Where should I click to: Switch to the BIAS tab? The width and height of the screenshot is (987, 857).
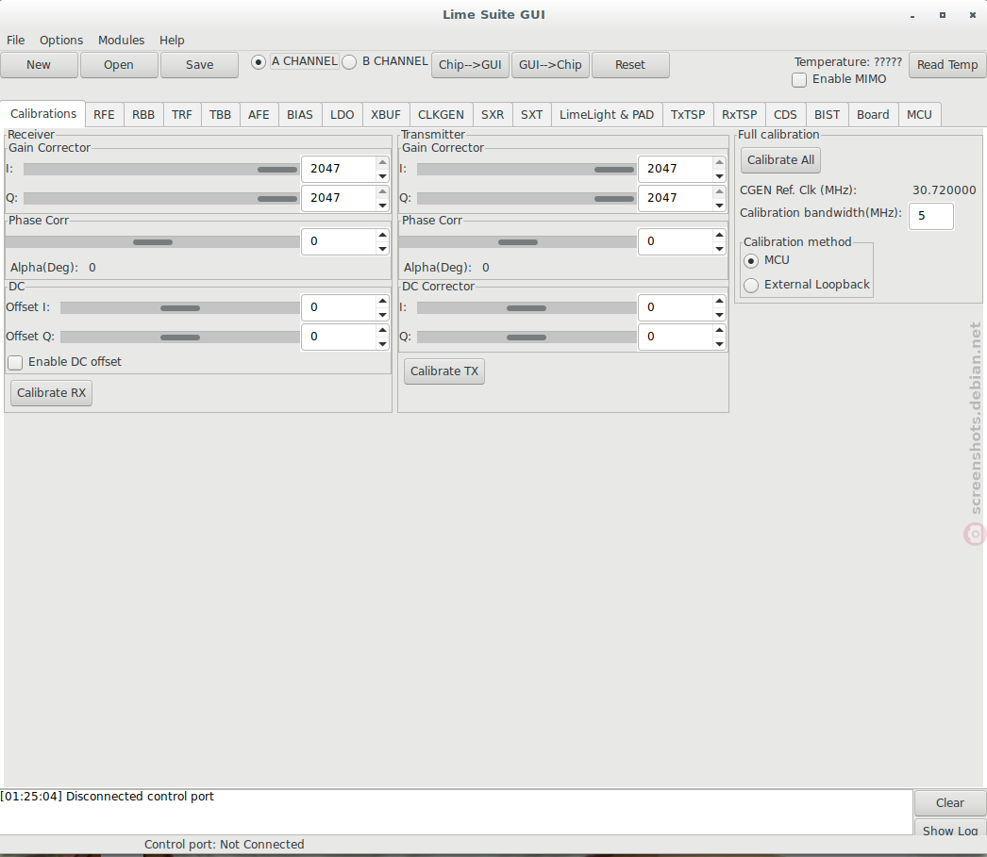pos(300,114)
